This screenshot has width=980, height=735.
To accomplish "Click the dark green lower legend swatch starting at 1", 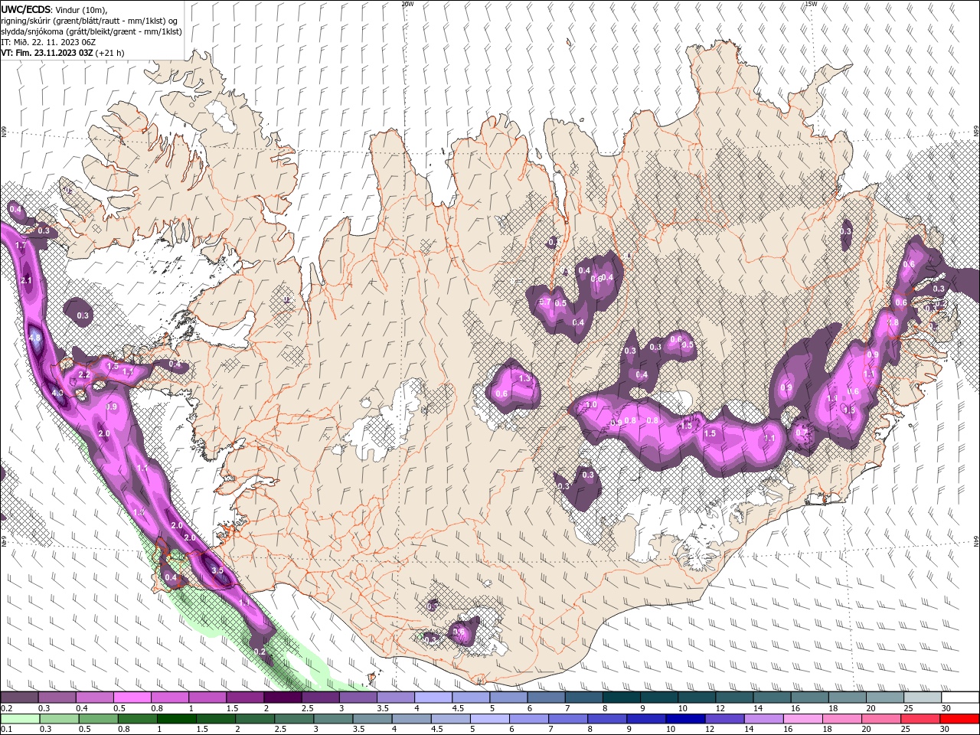I will point(176,719).
